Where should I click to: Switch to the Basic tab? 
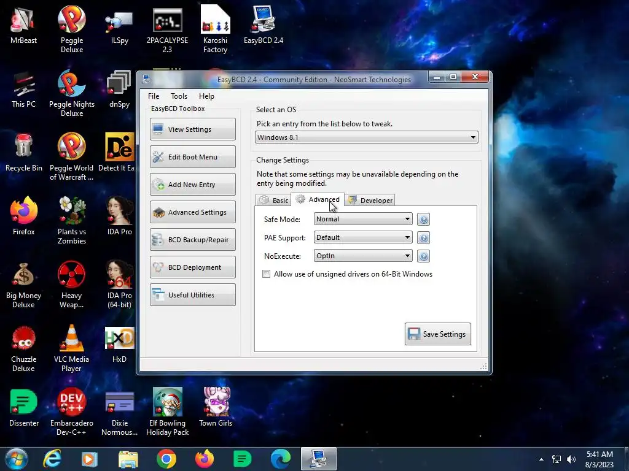click(273, 201)
